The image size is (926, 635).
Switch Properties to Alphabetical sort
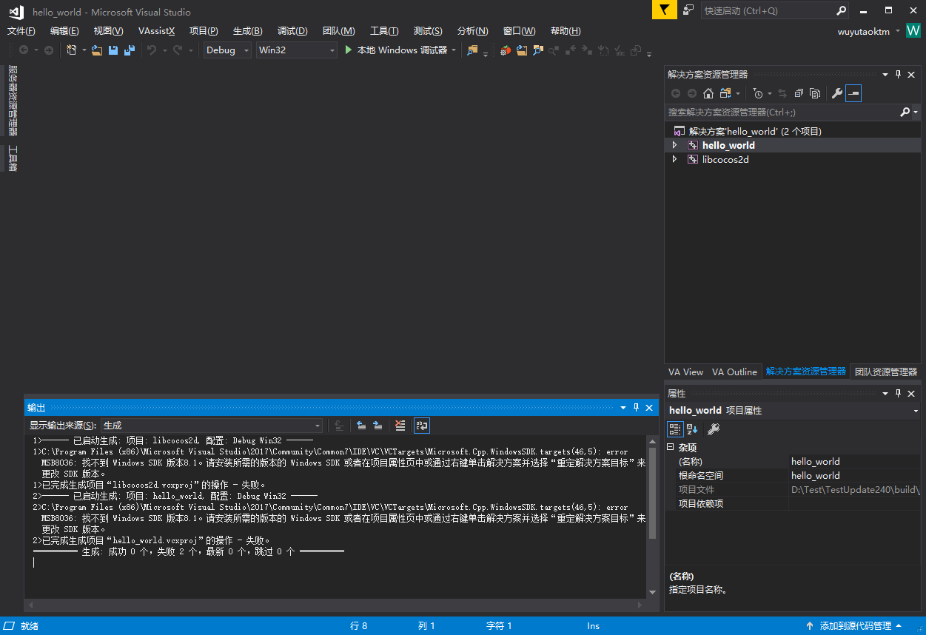pos(692,429)
